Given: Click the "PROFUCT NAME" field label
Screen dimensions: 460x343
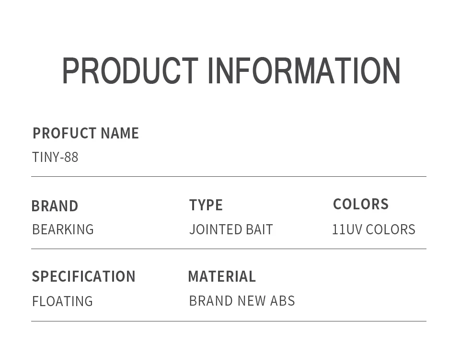Looking at the screenshot, I should tap(85, 133).
